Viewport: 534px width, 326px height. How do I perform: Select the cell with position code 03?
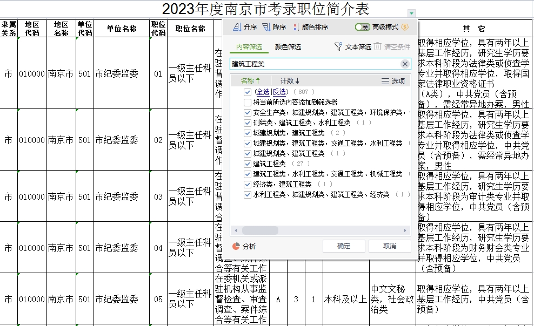click(158, 196)
